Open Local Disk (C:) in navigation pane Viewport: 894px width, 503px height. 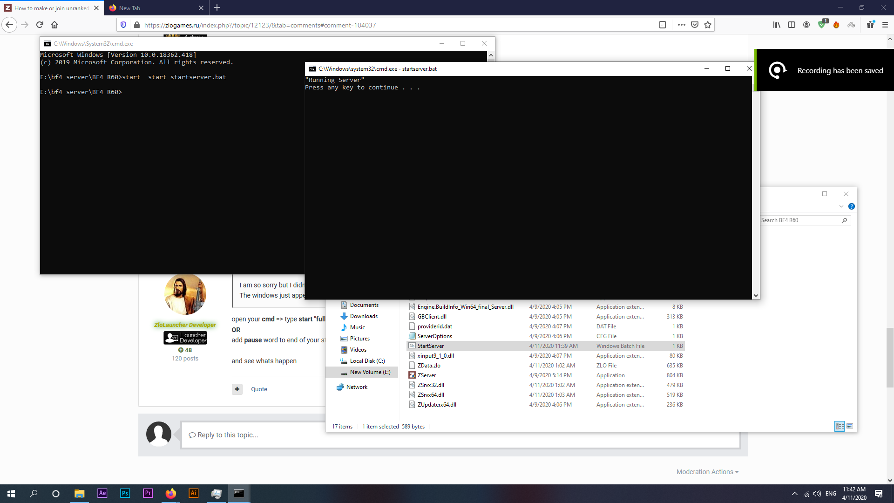tap(367, 361)
